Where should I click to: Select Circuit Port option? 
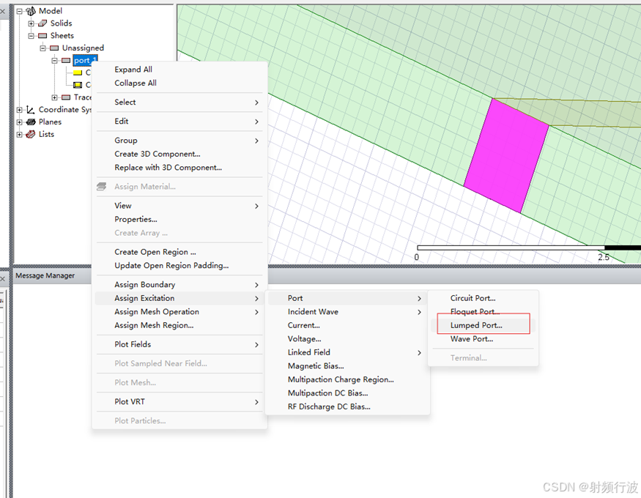click(483, 298)
